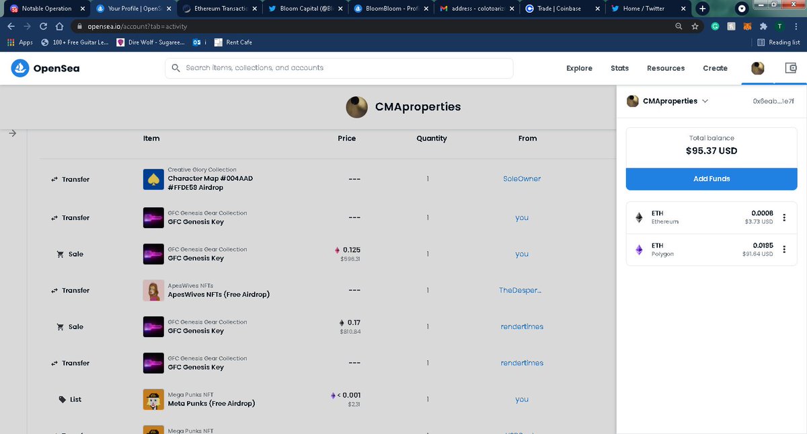Click the gray extension icon beside Grammarly
The image size is (807, 434).
click(x=731, y=26)
